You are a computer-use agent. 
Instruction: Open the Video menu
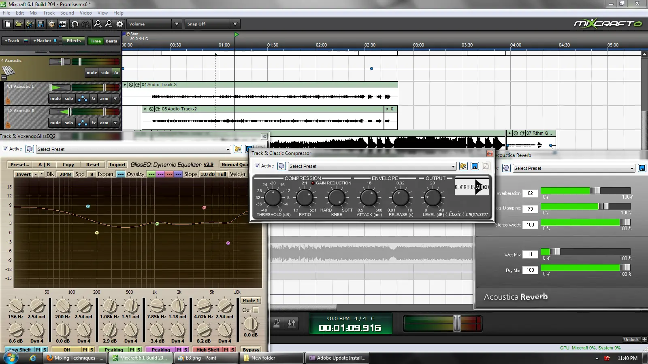[x=85, y=13]
